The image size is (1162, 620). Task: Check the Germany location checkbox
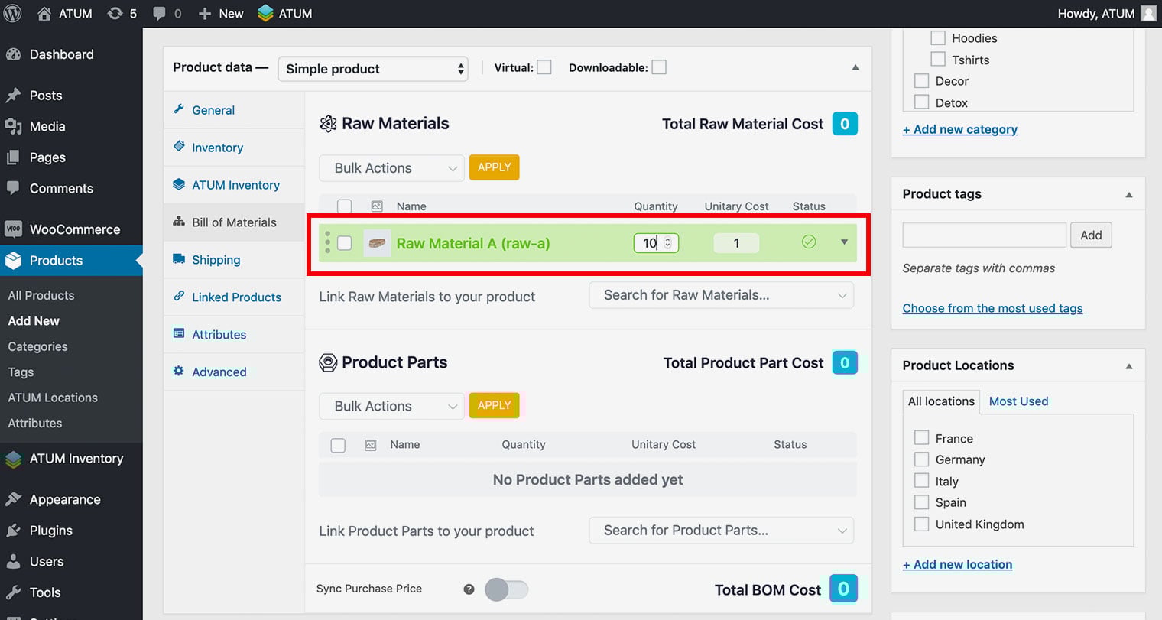[x=922, y=459]
